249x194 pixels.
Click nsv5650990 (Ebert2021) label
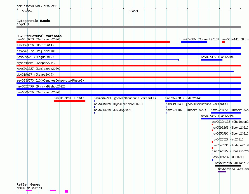click(x=230, y=133)
